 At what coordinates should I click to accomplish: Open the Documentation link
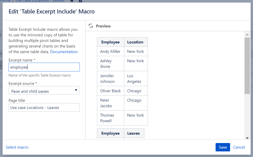[x=64, y=52]
